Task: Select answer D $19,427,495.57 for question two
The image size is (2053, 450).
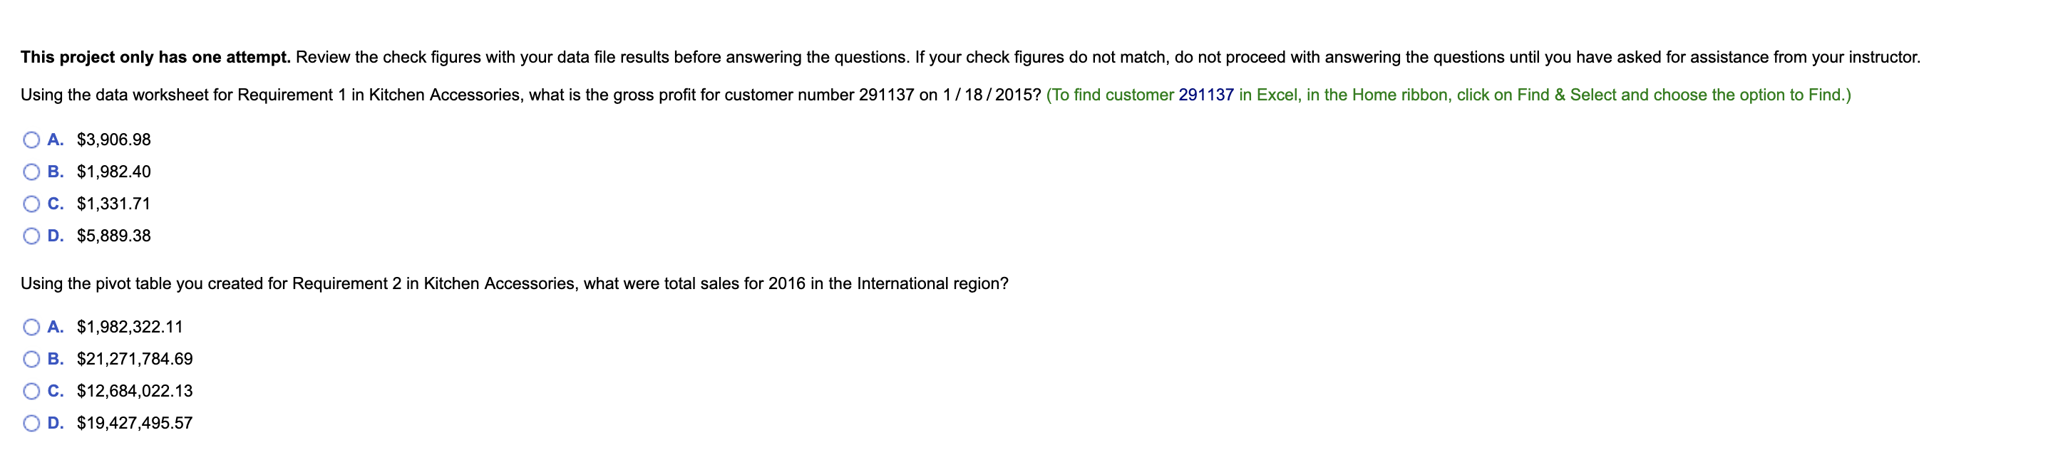Action: pyautogui.click(x=32, y=423)
